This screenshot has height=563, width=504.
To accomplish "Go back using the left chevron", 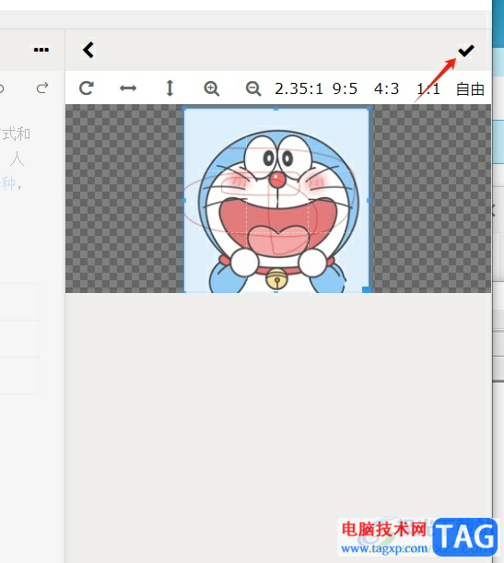I will [x=88, y=50].
